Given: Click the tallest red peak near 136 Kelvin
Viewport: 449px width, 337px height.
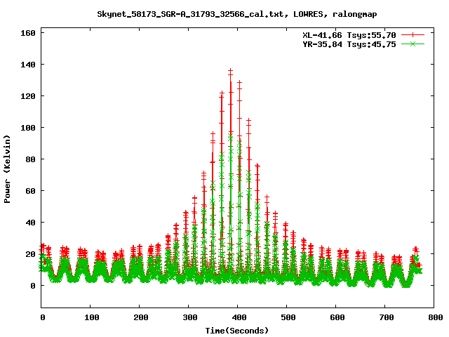Looking at the screenshot, I should point(231,70).
